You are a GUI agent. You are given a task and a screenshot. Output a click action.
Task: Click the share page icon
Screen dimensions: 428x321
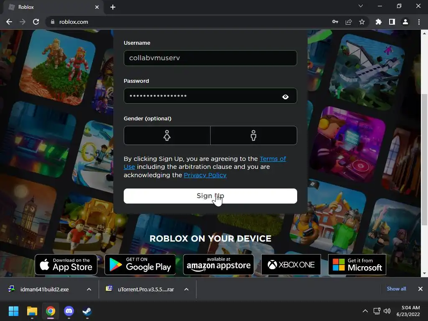[x=349, y=22]
